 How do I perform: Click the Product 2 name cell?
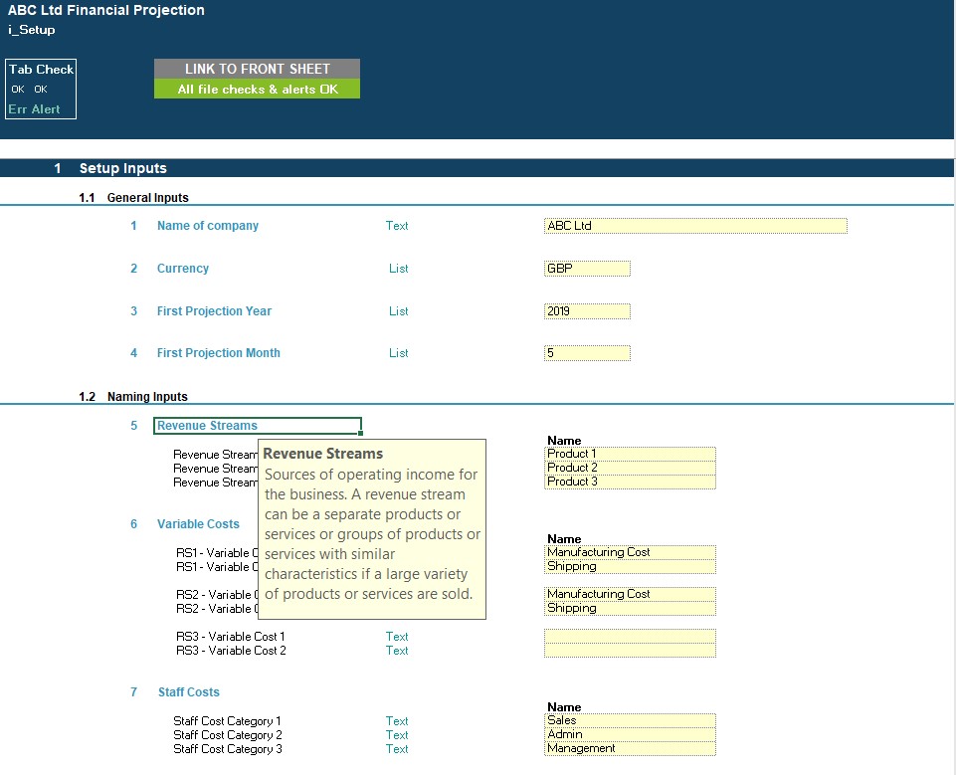[x=630, y=468]
